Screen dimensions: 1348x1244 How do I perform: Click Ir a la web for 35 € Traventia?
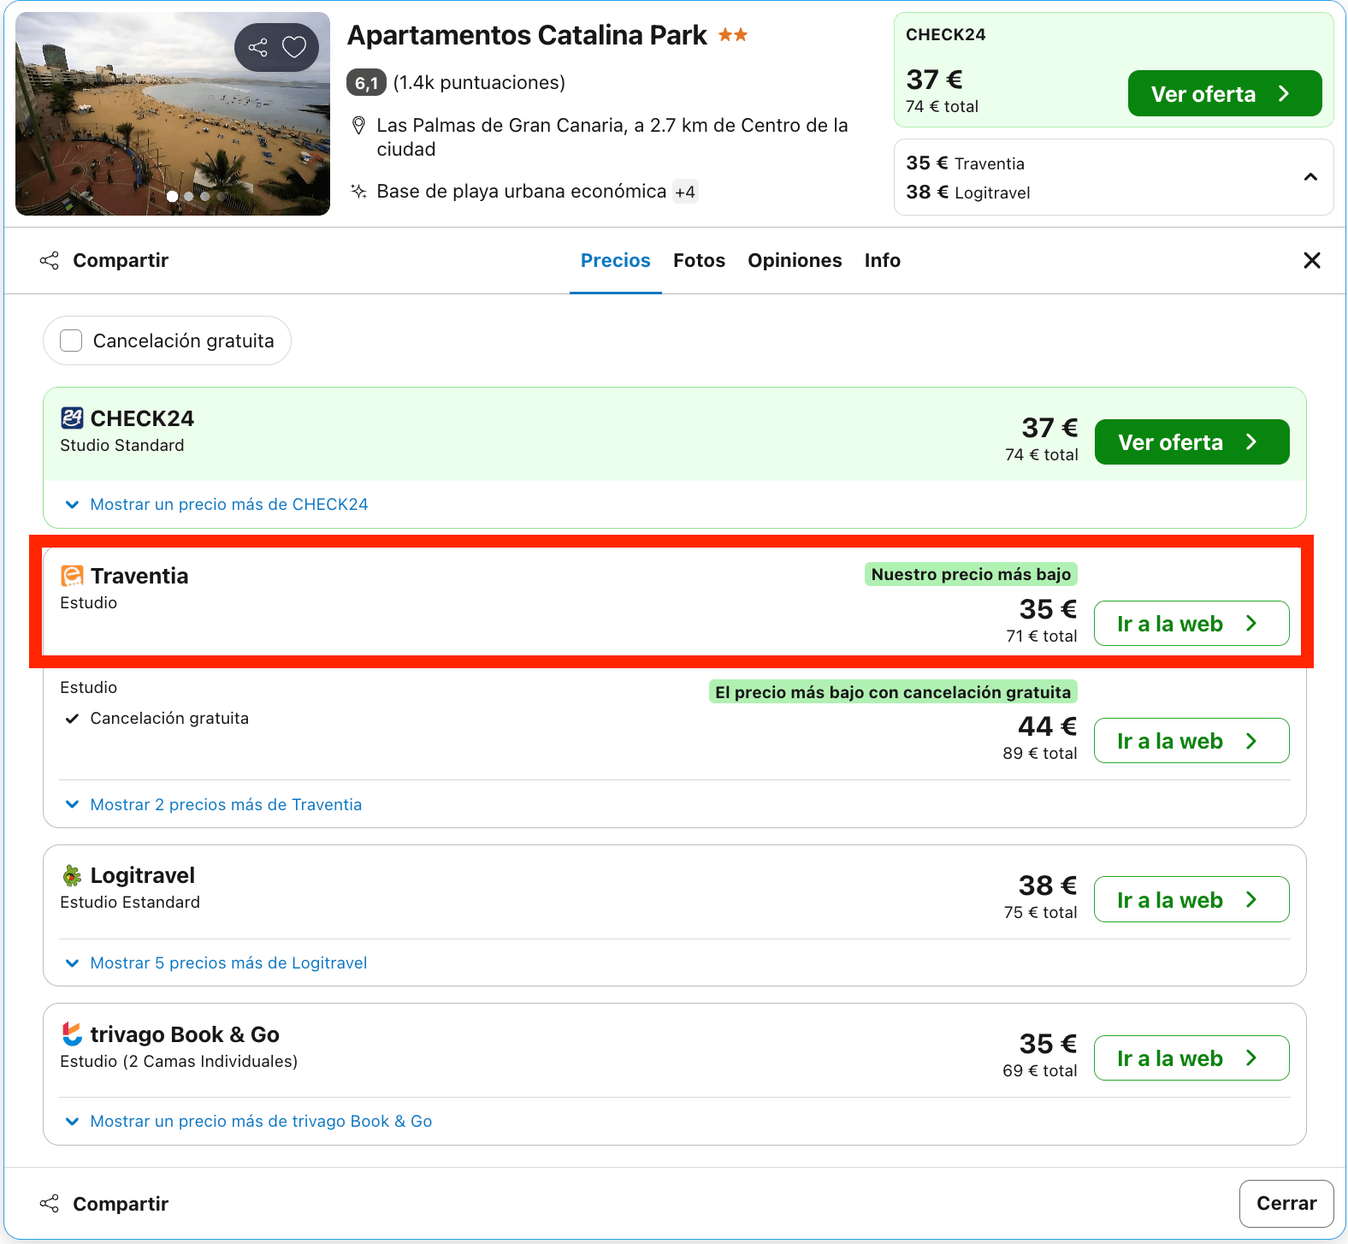pyautogui.click(x=1192, y=623)
